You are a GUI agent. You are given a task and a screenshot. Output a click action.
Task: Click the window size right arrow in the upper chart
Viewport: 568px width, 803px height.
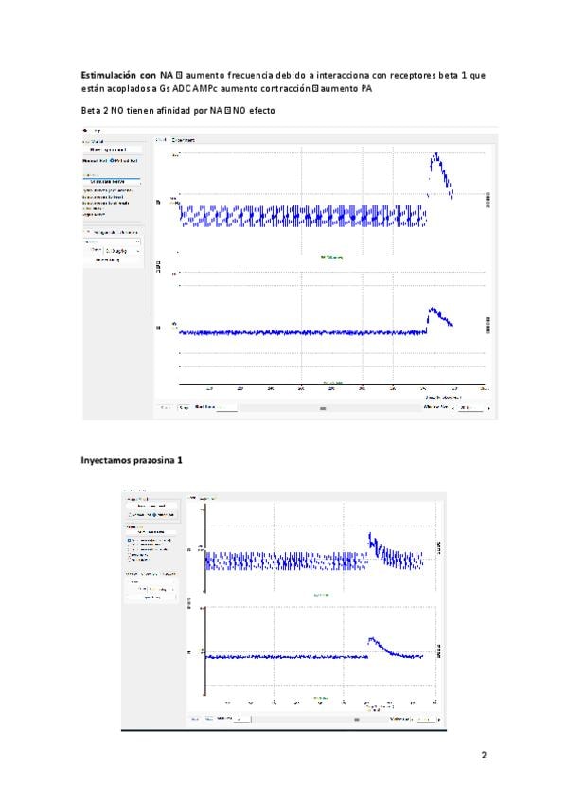pos(488,409)
